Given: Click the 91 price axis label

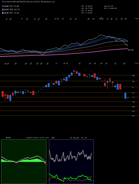Looking at the screenshot, I should click(x=133, y=81).
